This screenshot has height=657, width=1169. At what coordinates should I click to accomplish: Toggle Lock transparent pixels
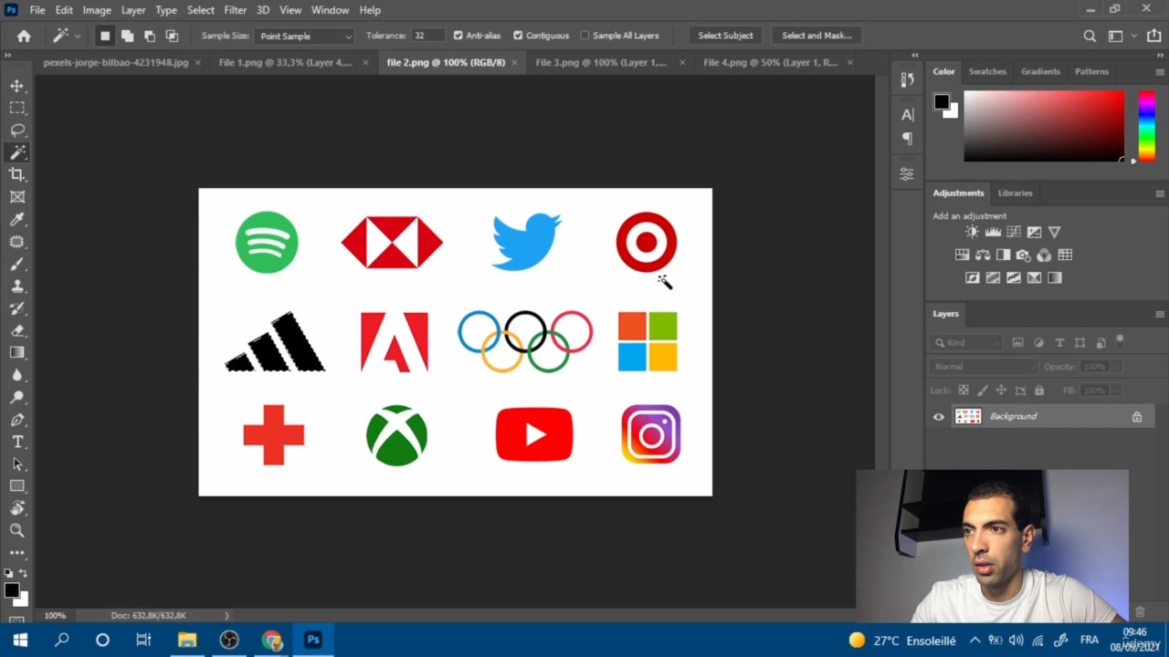(x=963, y=391)
